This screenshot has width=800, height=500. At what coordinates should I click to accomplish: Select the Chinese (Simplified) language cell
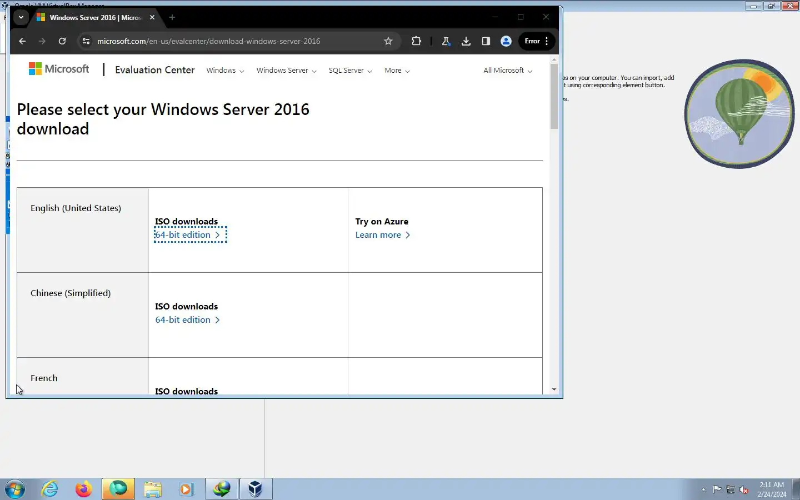tap(83, 315)
